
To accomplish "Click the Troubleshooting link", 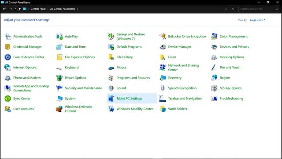I will 231,98.
